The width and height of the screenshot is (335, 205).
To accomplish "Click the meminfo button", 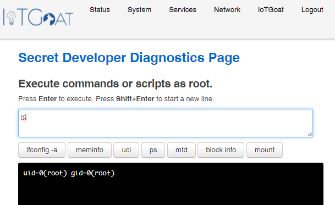I will click(x=90, y=150).
